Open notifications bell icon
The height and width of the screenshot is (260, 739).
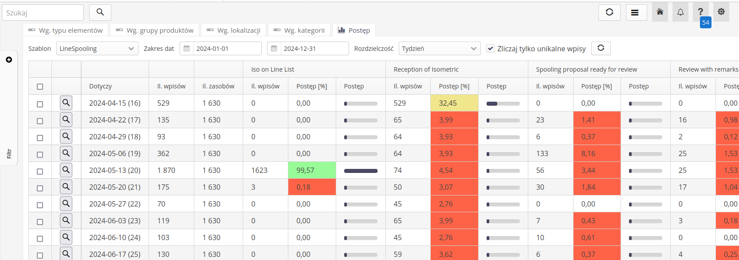680,12
